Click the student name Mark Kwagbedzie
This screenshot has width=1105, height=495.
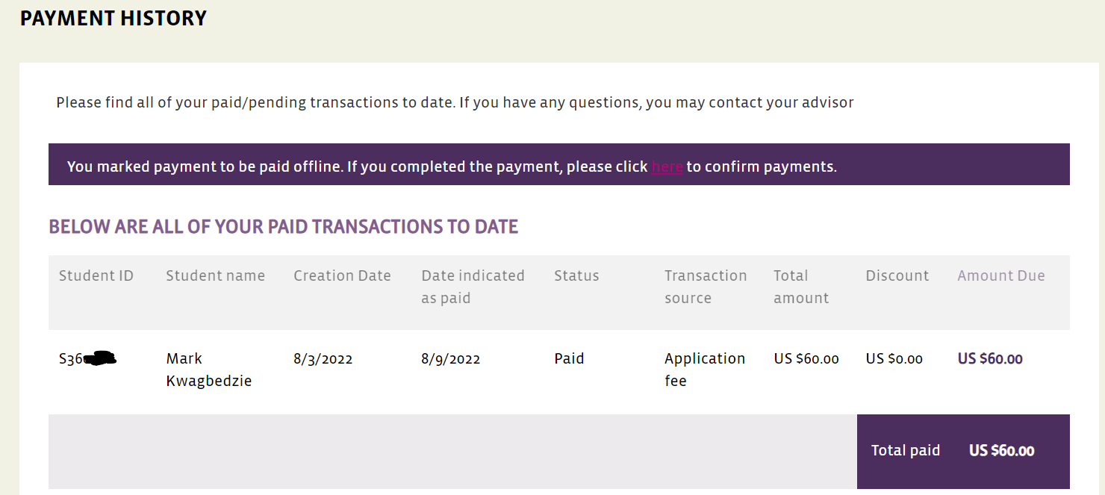pos(208,370)
